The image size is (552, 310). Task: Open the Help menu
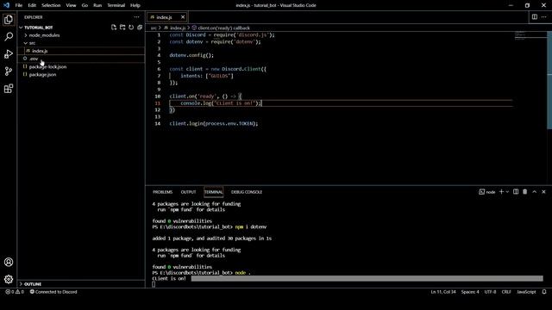(135, 5)
